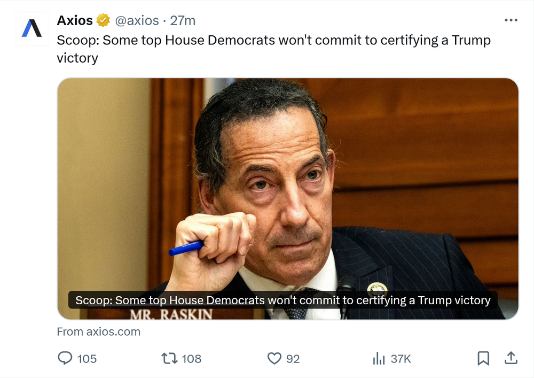
Task: Open the @axios handle link
Action: click(137, 21)
